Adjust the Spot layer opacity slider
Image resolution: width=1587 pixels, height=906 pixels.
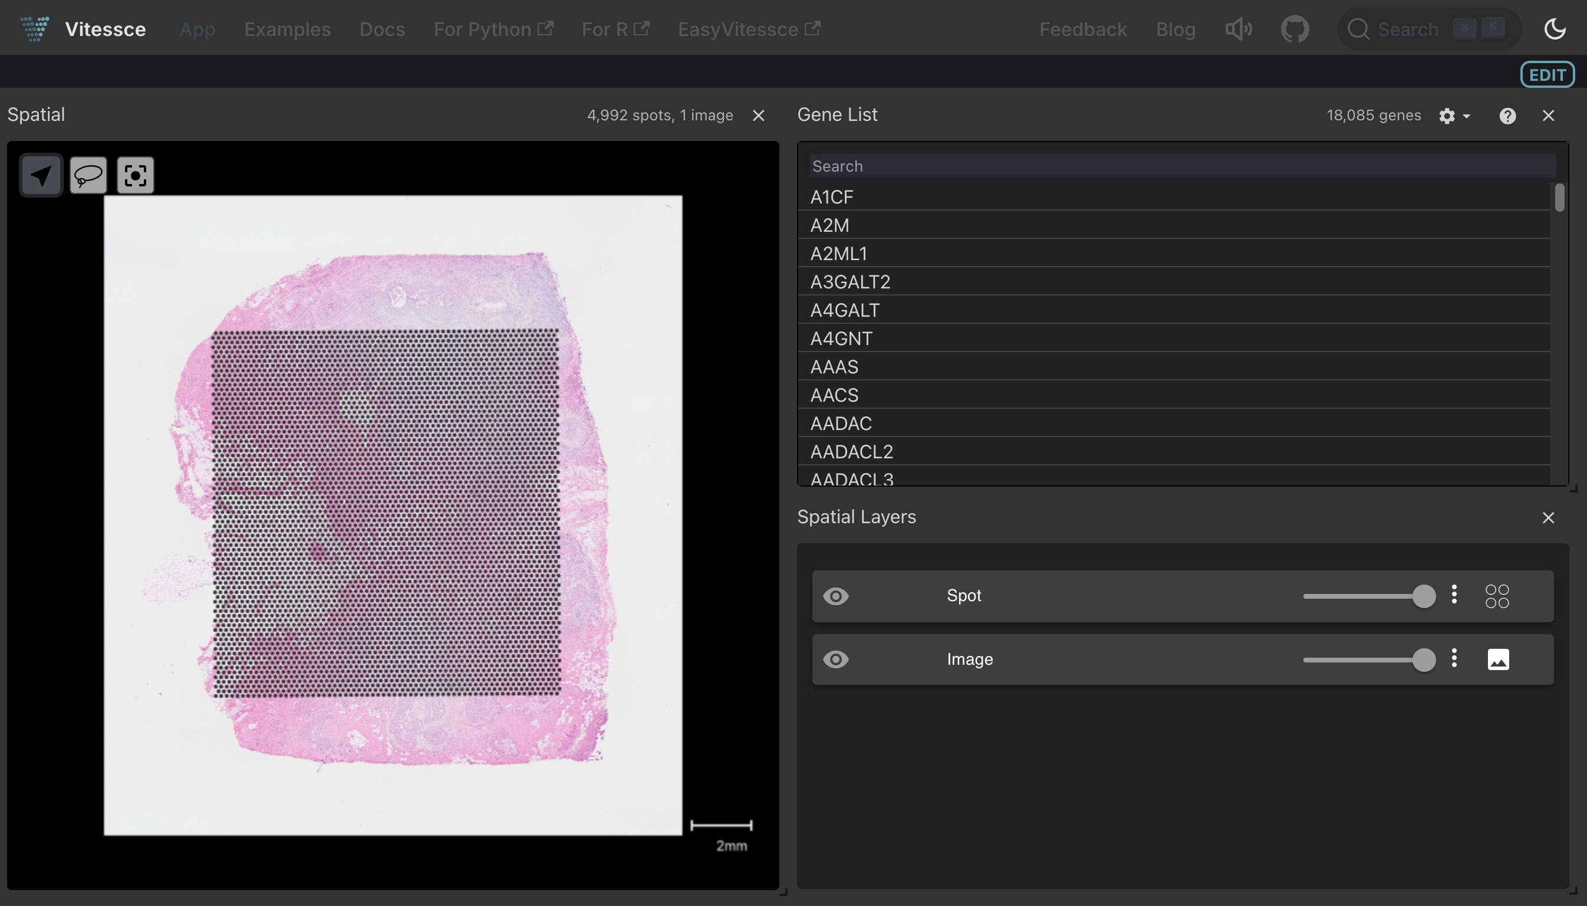[x=1424, y=596]
